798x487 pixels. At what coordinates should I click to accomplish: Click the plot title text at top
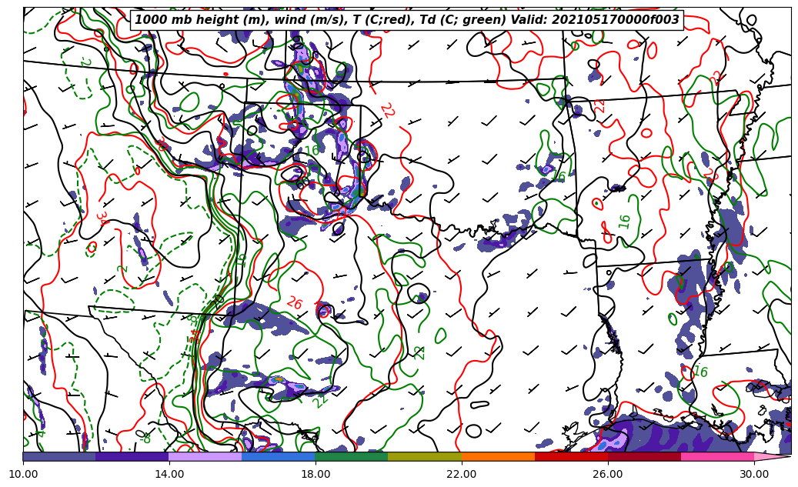point(407,20)
